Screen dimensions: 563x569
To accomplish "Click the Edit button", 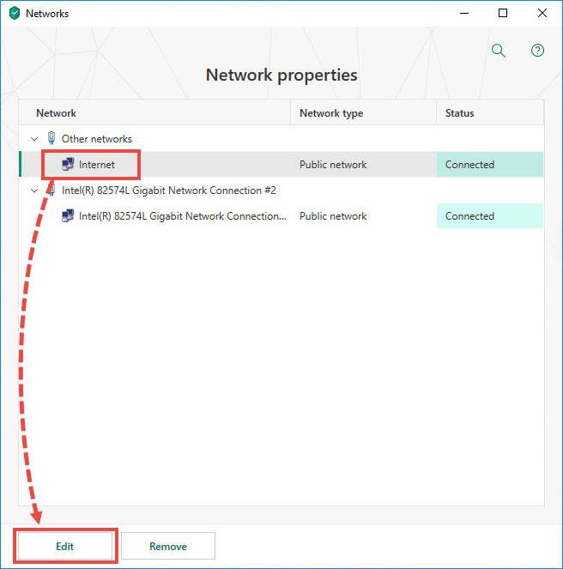I will [x=65, y=546].
